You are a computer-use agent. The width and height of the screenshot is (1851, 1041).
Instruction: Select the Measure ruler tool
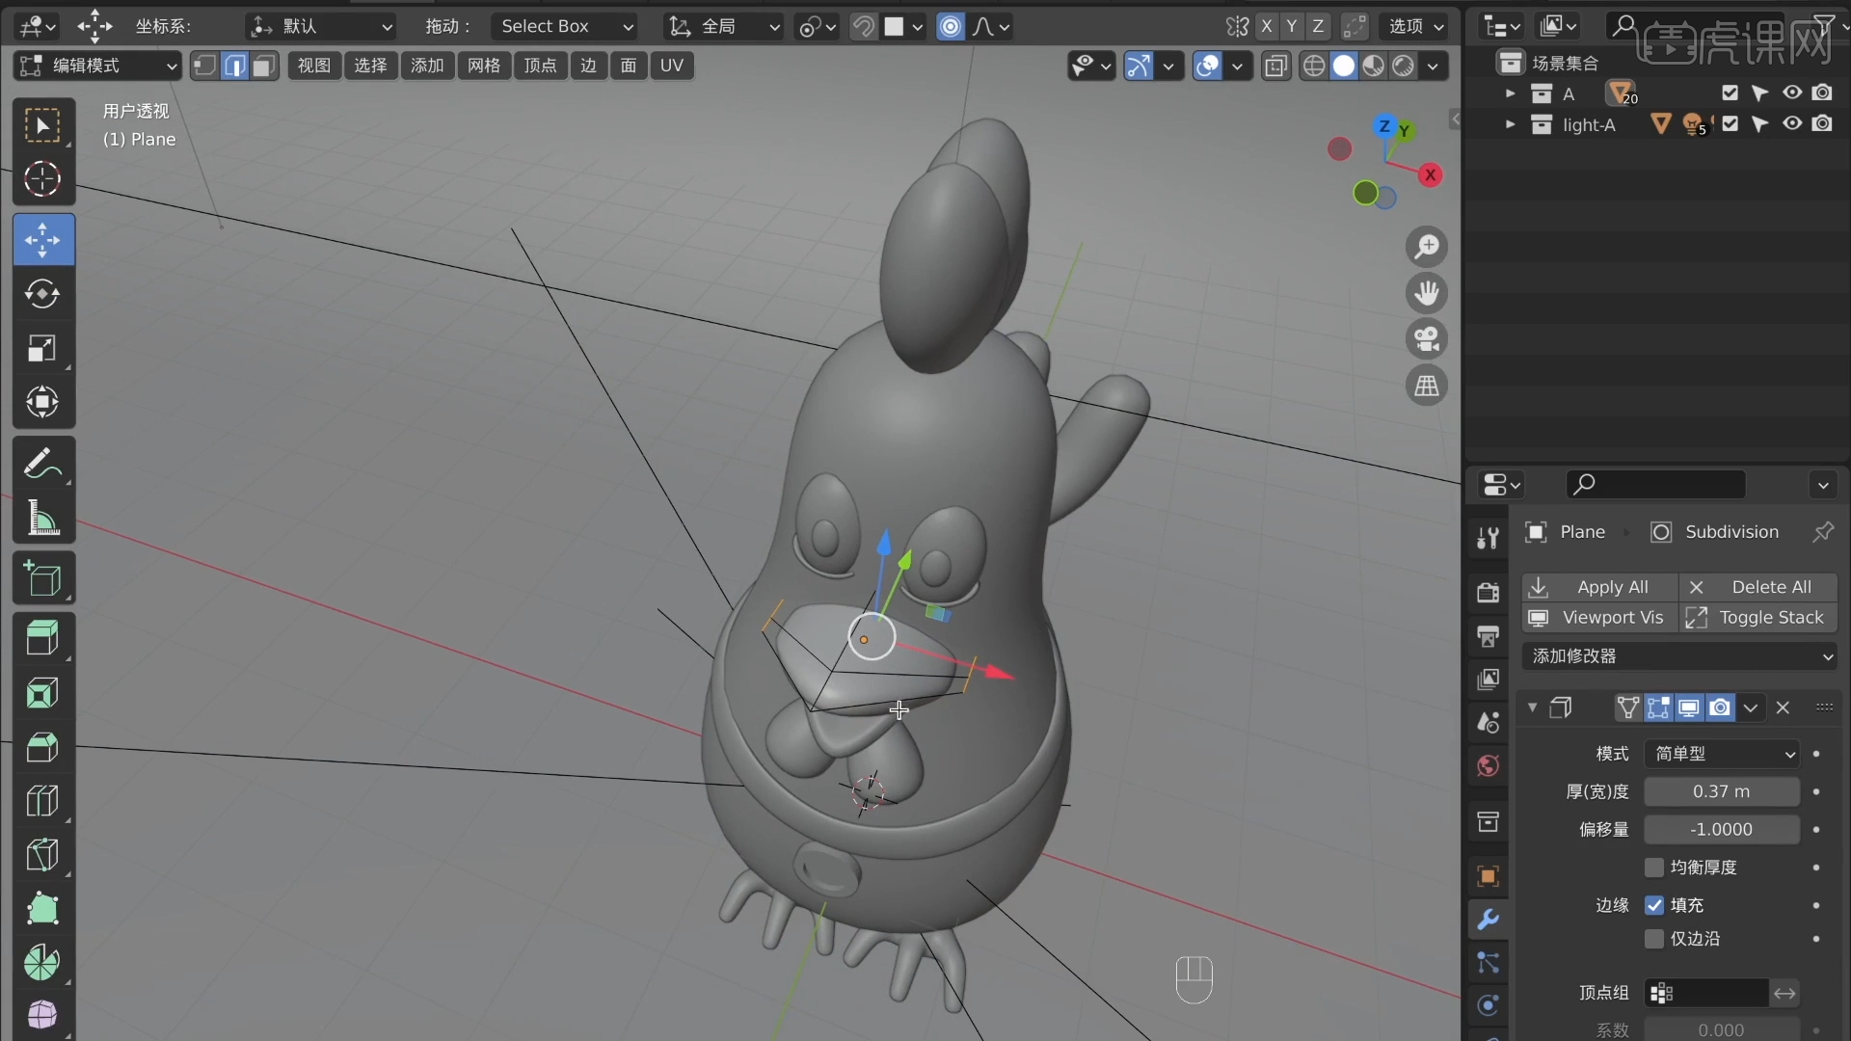42,519
